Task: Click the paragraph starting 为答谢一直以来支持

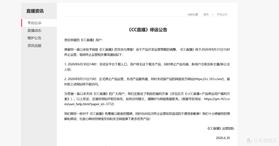Action: 147,99
